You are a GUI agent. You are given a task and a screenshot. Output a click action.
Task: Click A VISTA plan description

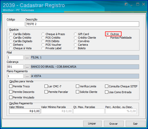(36, 76)
